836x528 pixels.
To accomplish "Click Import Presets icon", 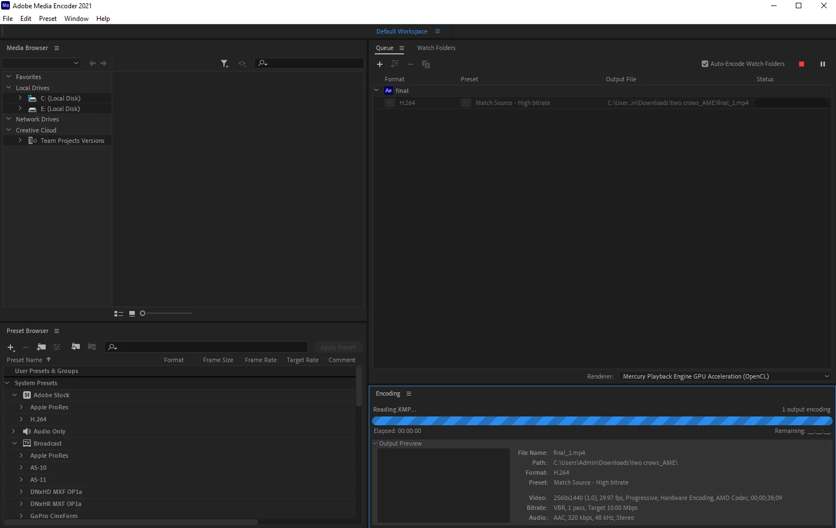I will tap(76, 347).
